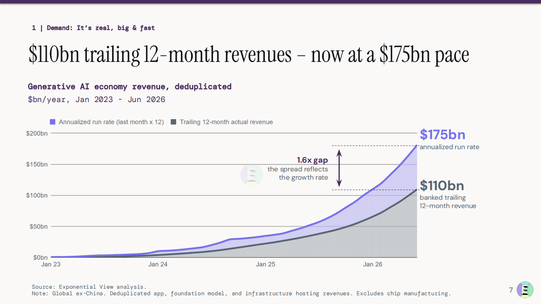Click the $175bn annualized run rate label
The width and height of the screenshot is (541, 304).
point(449,139)
